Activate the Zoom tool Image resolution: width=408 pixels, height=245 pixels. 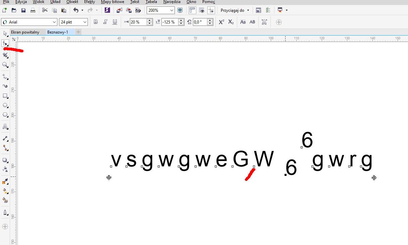[x=5, y=65]
